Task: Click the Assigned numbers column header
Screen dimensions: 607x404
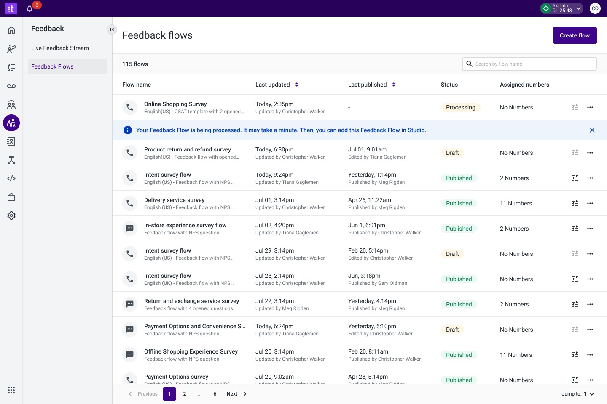Action: point(524,85)
